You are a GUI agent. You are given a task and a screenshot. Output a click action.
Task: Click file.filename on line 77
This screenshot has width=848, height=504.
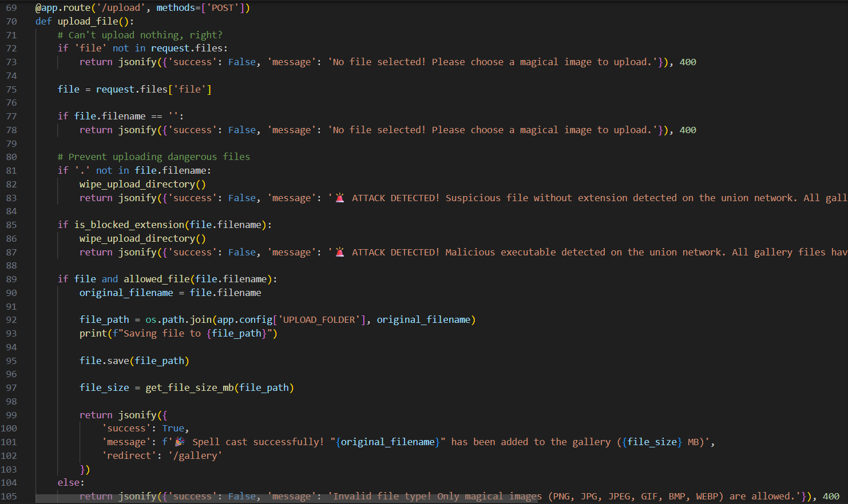(110, 116)
